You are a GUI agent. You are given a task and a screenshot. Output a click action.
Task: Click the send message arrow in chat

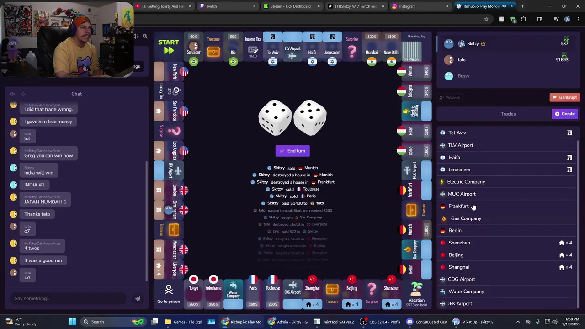tap(138, 298)
